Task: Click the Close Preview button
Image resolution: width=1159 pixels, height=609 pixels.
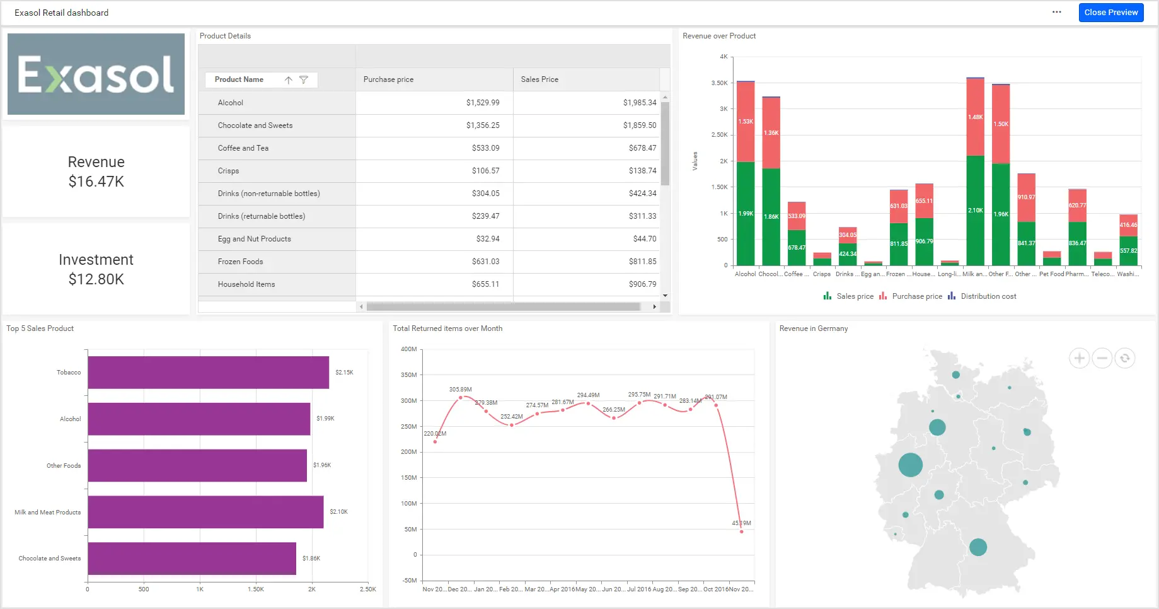Action: click(x=1110, y=13)
